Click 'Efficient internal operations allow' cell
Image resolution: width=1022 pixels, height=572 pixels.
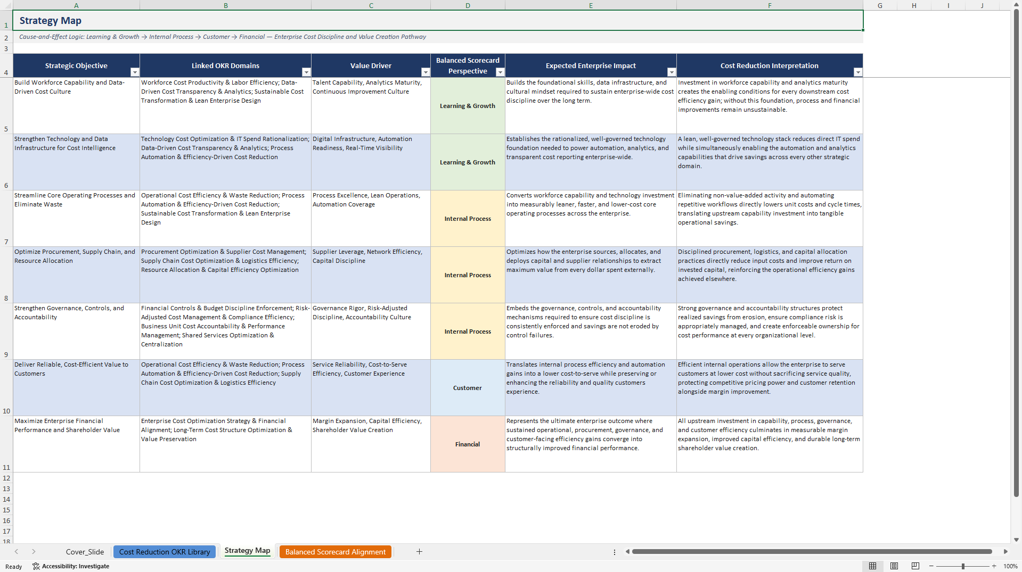(770, 387)
